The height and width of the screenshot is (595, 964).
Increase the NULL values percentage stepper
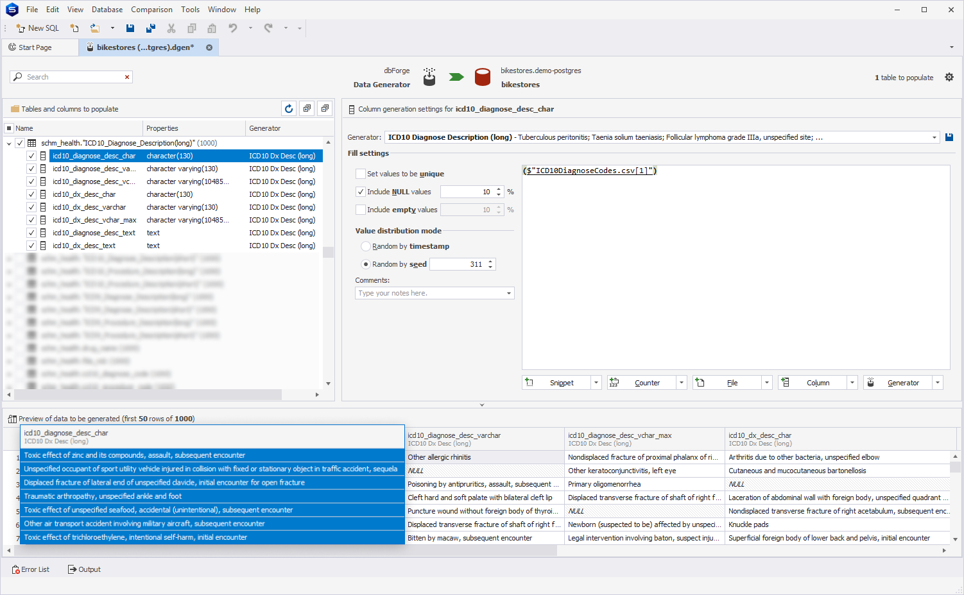(499, 189)
